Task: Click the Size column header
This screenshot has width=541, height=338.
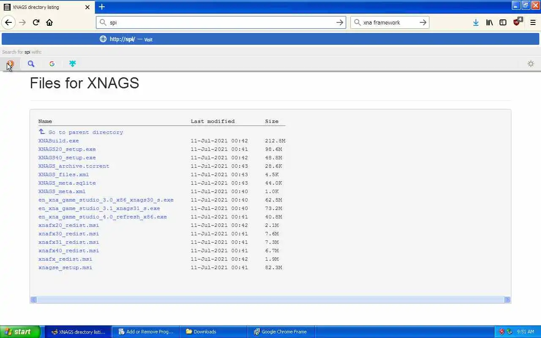Action: click(272, 121)
